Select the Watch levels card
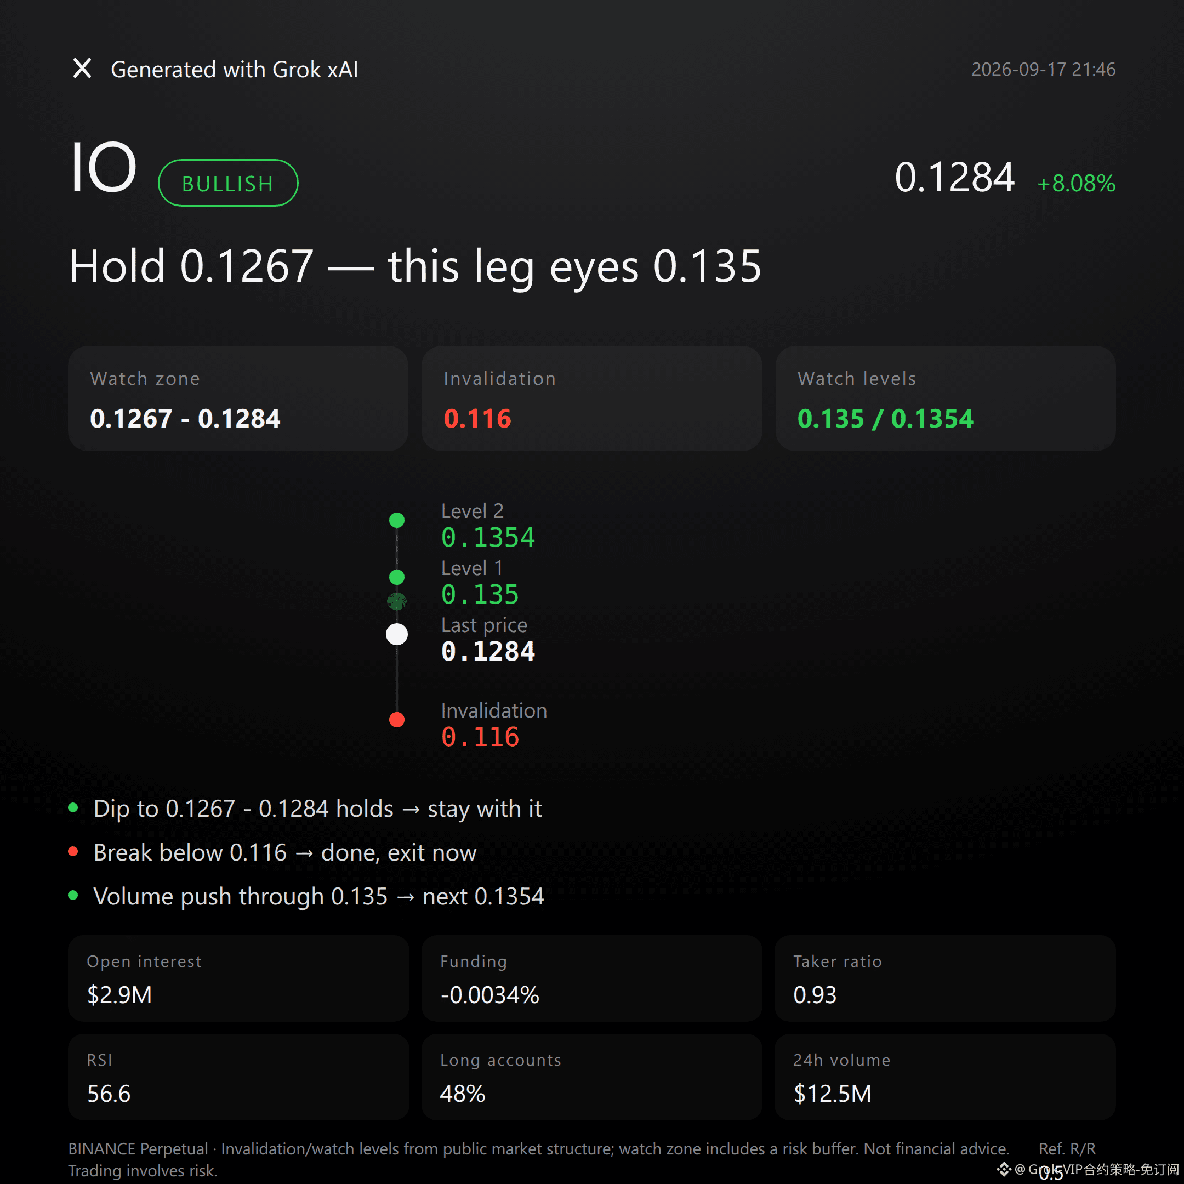 click(x=946, y=399)
